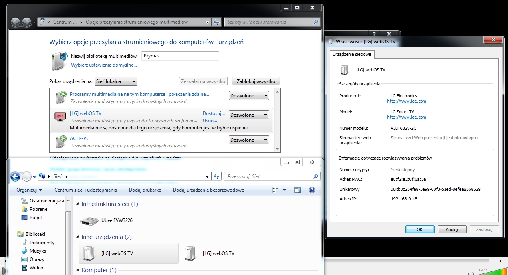Click the network icon in Sieć address bar

click(x=42, y=176)
